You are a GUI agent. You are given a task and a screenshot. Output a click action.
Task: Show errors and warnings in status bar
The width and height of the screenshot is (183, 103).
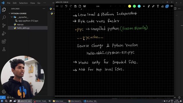click(x=10, y=97)
